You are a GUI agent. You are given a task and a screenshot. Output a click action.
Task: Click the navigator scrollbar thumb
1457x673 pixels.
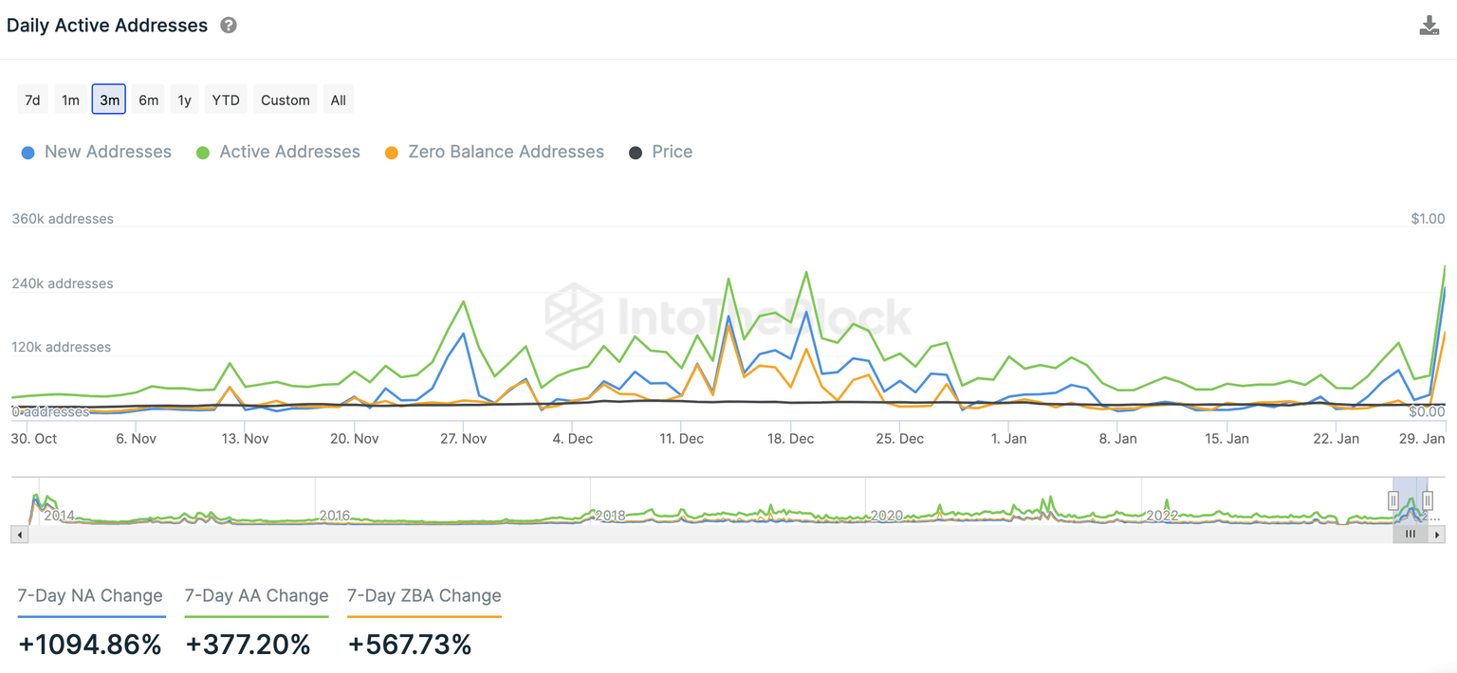click(x=1411, y=535)
